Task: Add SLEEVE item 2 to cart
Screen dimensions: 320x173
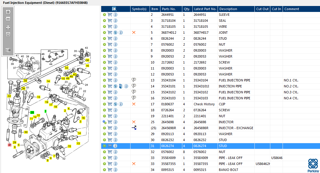Action: coord(110,15)
